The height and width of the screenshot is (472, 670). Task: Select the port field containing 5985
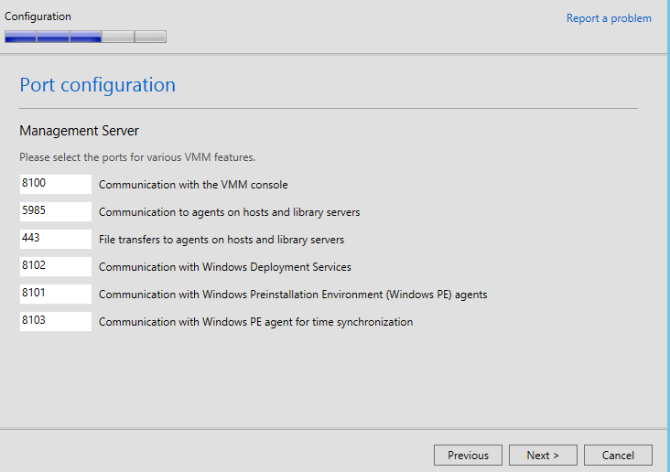[x=55, y=211]
